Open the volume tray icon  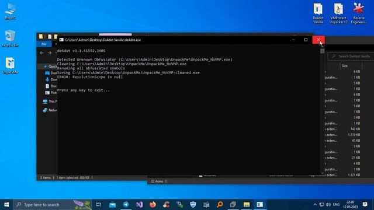pyautogui.click(x=328, y=205)
